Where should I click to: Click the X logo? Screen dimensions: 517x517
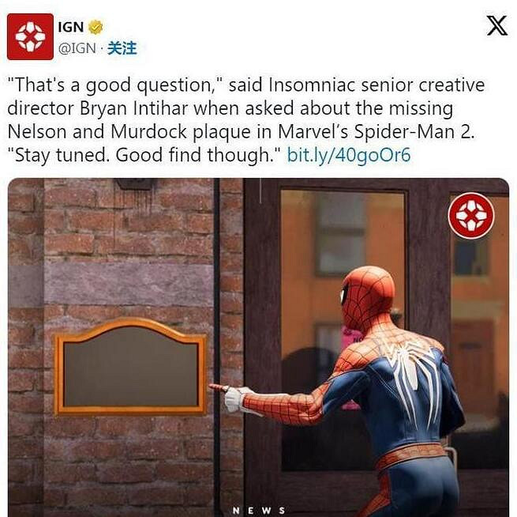497,25
